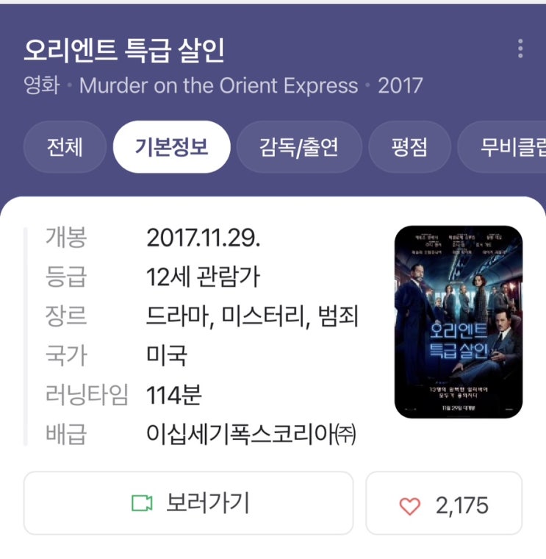The height and width of the screenshot is (559, 546).
Task: Tap the release date 2017.11.29.
Action: click(x=204, y=238)
